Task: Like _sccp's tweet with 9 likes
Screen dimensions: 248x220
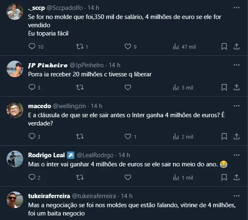Action: 128,47
